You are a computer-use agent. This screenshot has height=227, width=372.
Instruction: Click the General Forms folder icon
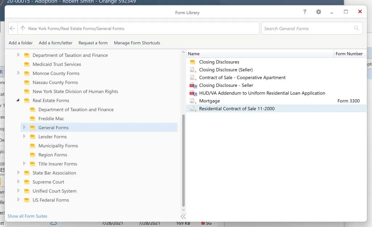pos(33,128)
